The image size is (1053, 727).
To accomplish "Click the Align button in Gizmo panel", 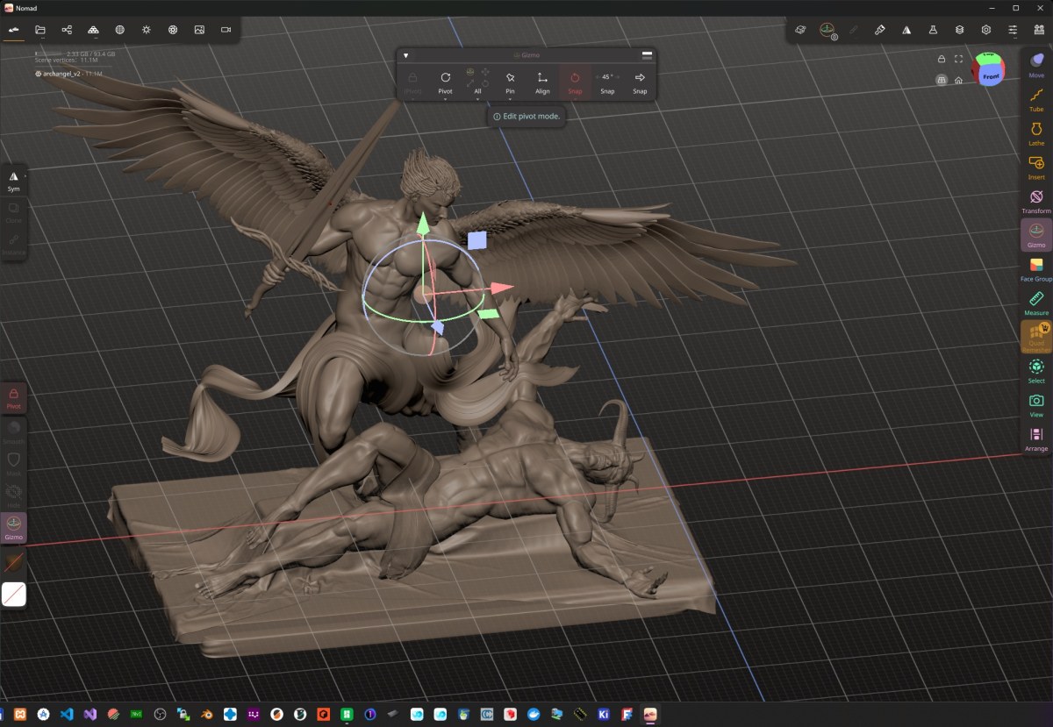I will point(542,82).
